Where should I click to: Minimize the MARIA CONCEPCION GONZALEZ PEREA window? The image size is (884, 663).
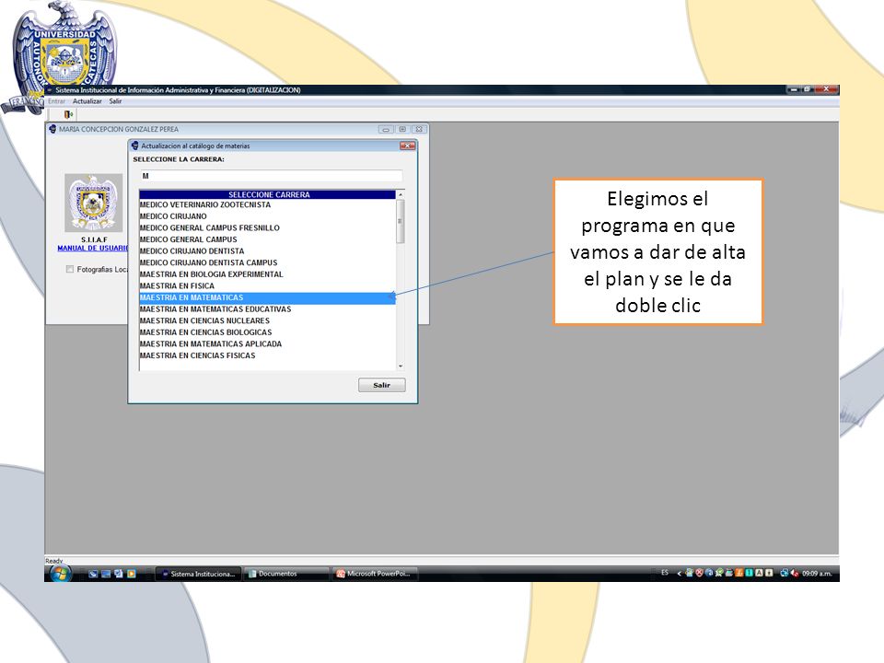(x=386, y=129)
